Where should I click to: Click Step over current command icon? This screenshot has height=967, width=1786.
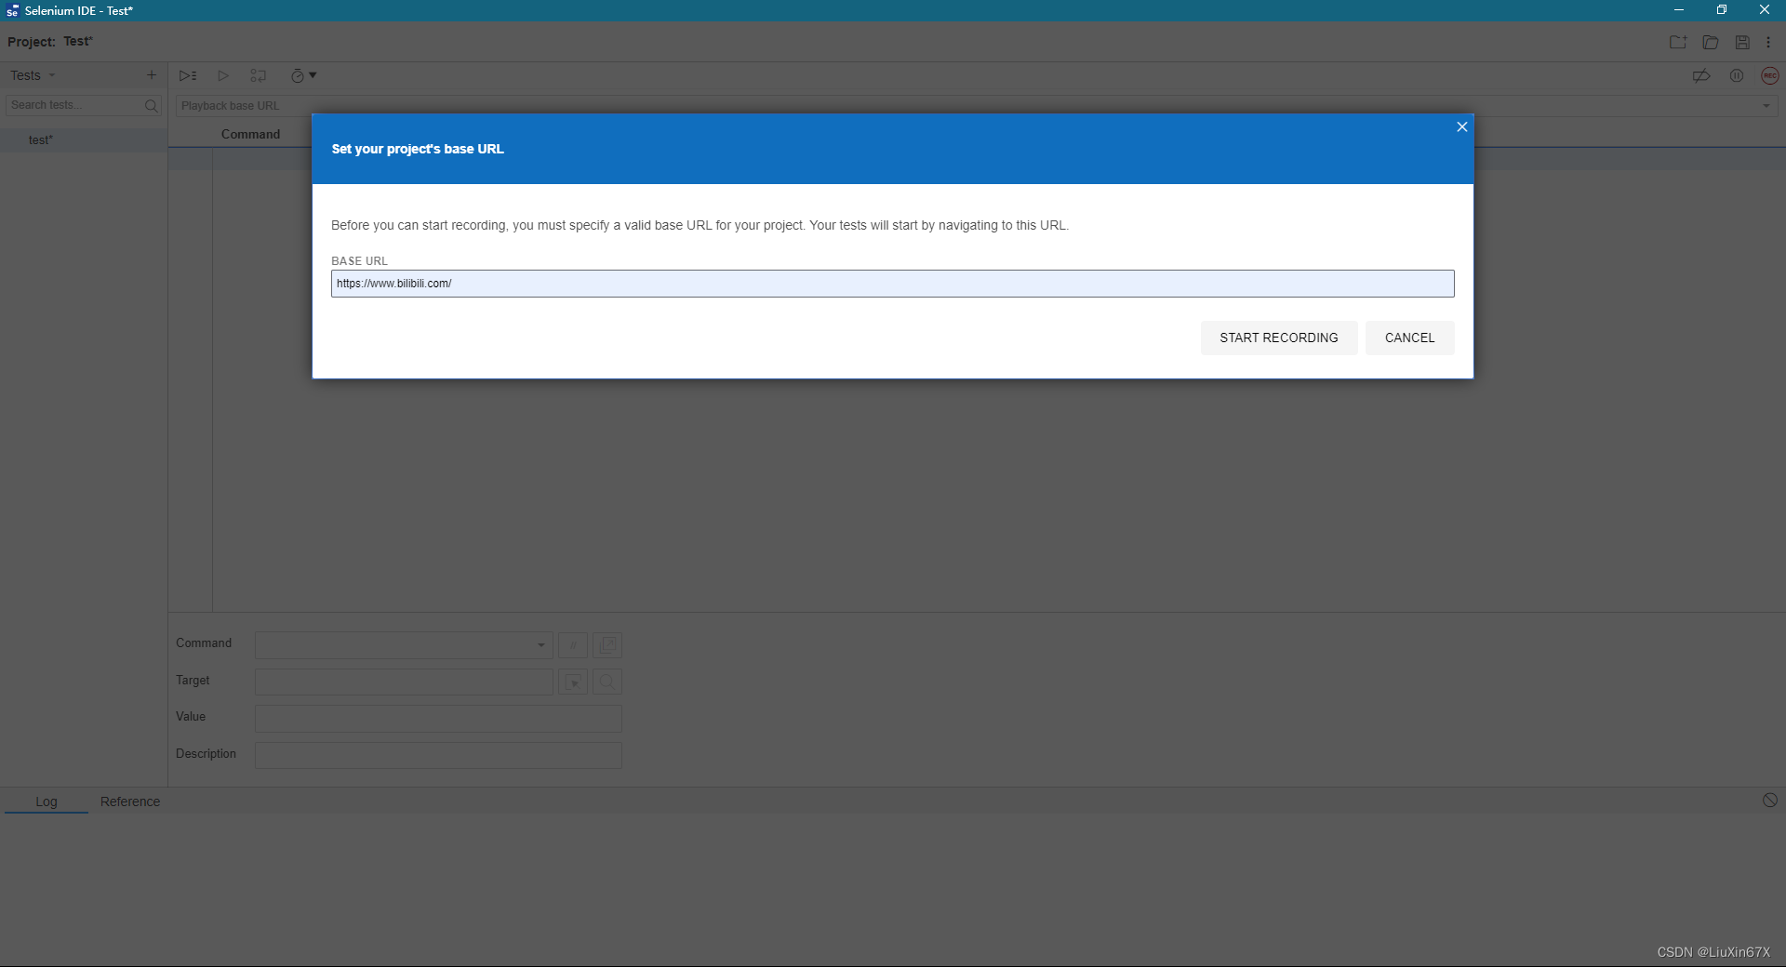click(x=258, y=75)
